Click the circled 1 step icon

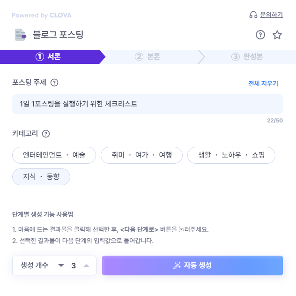click(x=40, y=57)
